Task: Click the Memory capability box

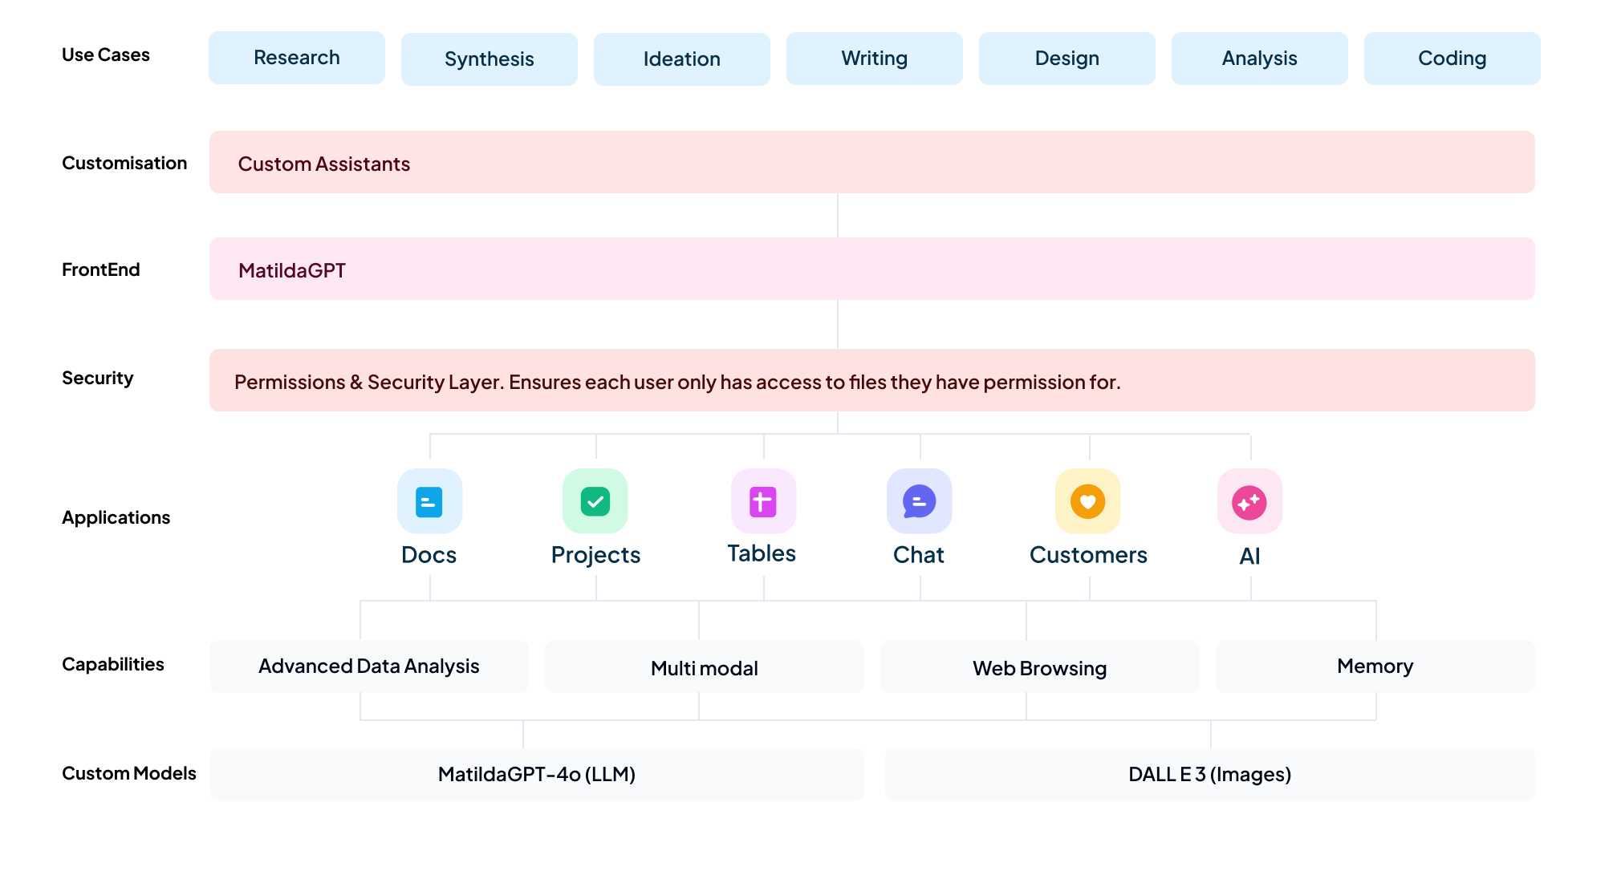Action: (x=1375, y=666)
